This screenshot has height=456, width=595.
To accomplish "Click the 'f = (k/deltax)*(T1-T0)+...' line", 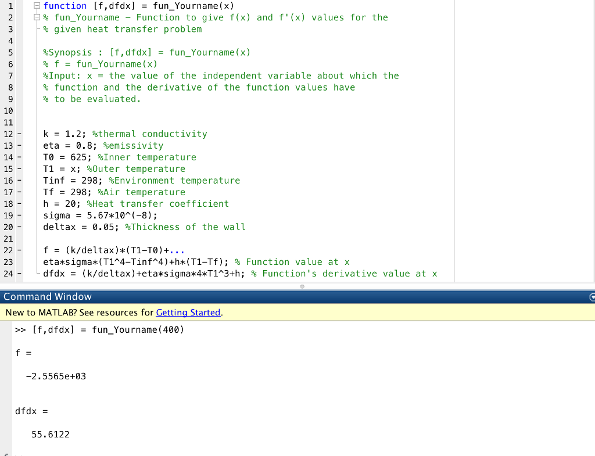I will [114, 250].
